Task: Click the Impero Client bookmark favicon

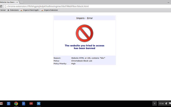Action: (x=21, y=10)
